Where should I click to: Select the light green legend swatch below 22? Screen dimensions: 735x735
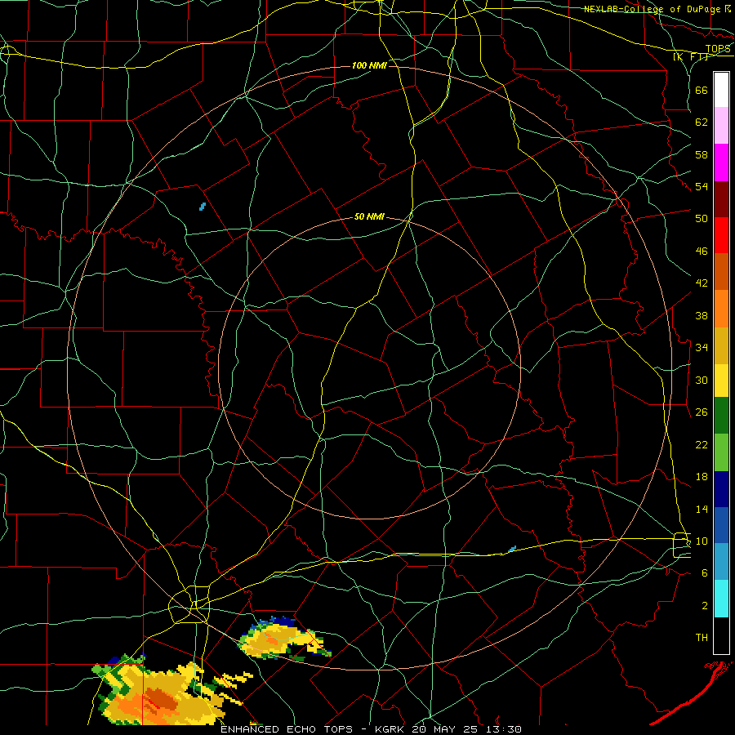tap(721, 452)
